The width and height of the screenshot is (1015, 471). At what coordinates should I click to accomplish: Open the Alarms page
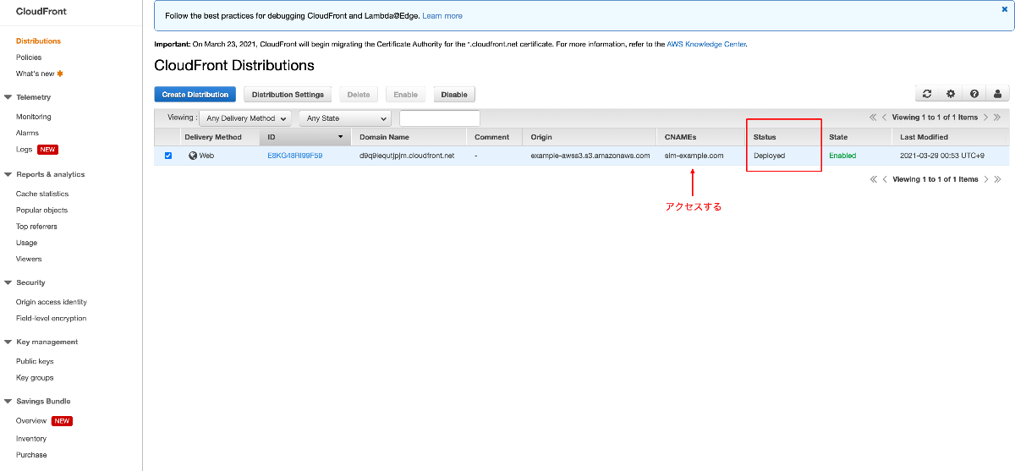tap(28, 133)
